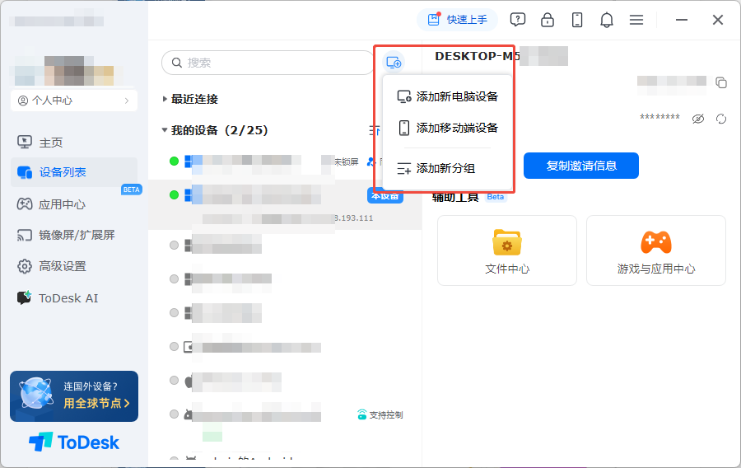741x468 pixels.
Task: Open 设备列表 in sidebar
Action: click(74, 172)
